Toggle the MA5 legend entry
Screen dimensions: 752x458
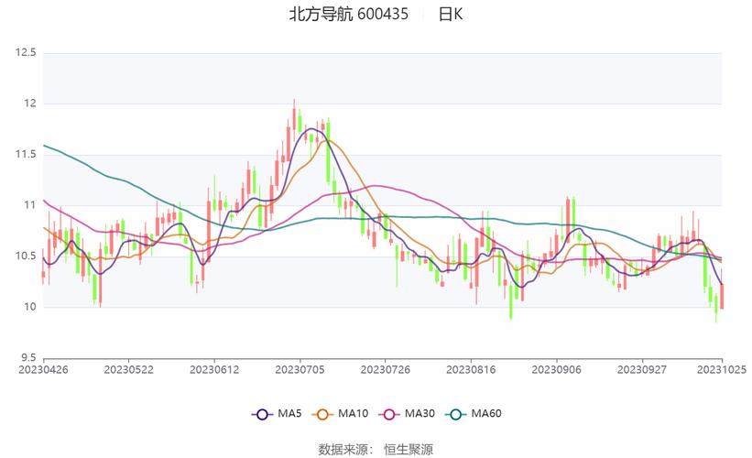(x=277, y=414)
